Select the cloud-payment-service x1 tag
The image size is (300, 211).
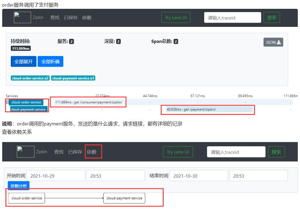coord(73,78)
